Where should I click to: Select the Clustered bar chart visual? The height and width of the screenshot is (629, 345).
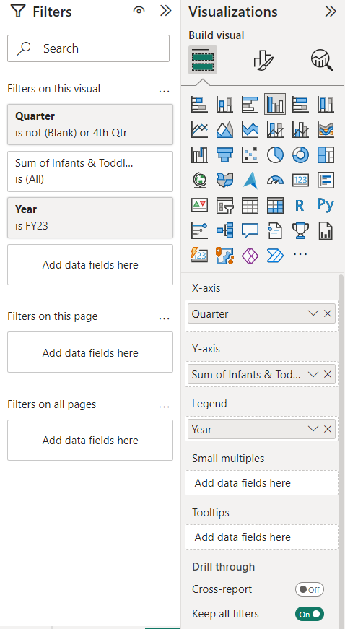(x=250, y=105)
